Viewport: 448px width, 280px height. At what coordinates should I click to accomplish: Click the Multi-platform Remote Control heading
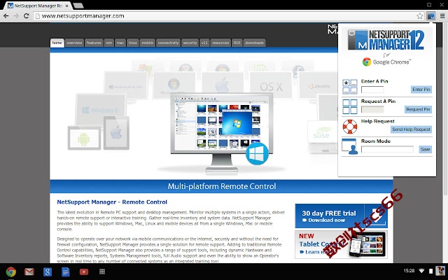point(222,186)
